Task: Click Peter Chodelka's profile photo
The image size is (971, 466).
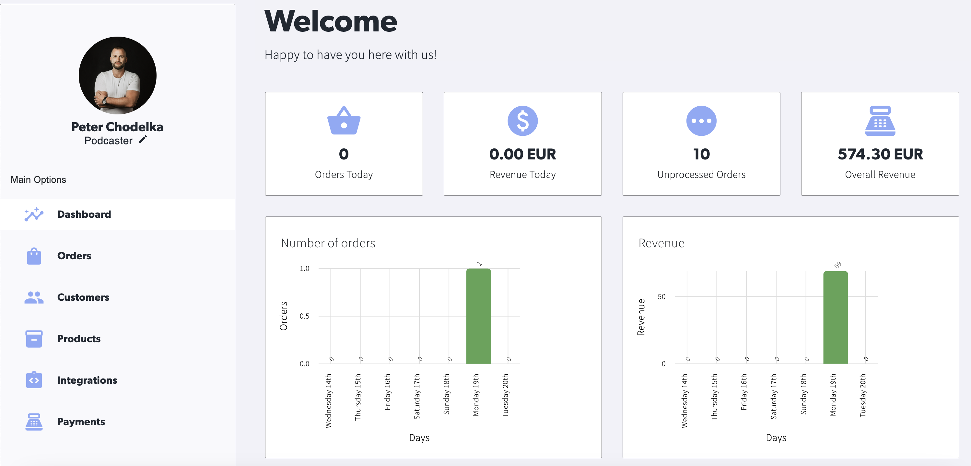Action: coord(118,76)
